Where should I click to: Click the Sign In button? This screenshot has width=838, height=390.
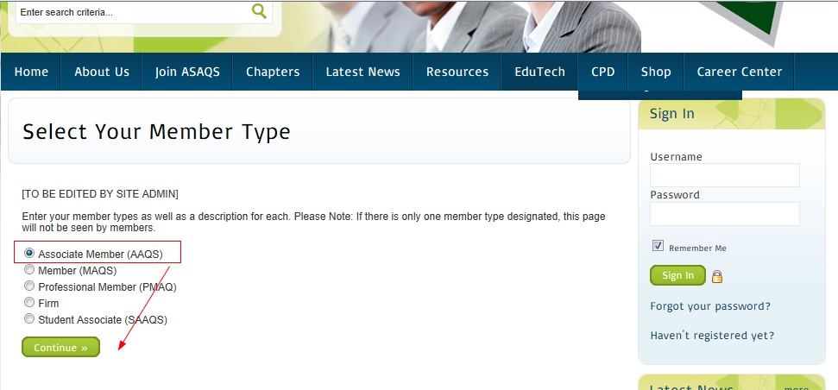[x=677, y=275]
